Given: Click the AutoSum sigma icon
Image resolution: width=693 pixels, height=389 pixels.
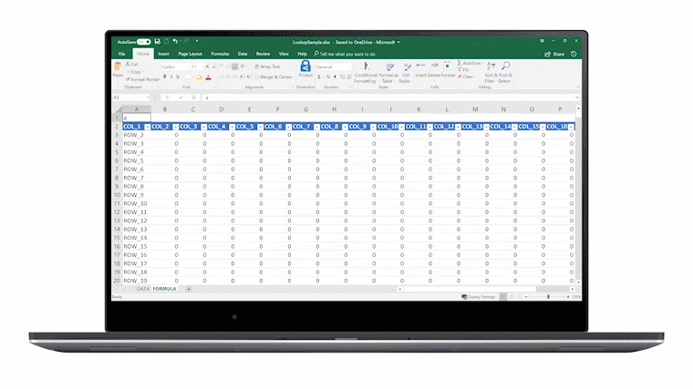Looking at the screenshot, I should click(x=459, y=63).
